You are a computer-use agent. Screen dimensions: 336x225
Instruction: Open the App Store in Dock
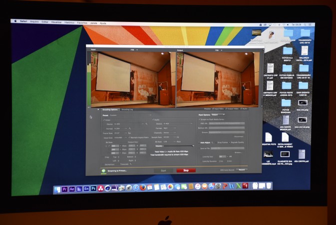211,186
